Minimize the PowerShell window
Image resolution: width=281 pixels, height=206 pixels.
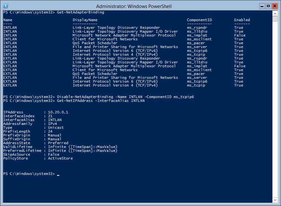pyautogui.click(x=262, y=6)
